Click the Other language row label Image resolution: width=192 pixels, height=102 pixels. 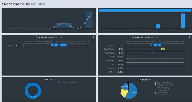tap(112, 68)
